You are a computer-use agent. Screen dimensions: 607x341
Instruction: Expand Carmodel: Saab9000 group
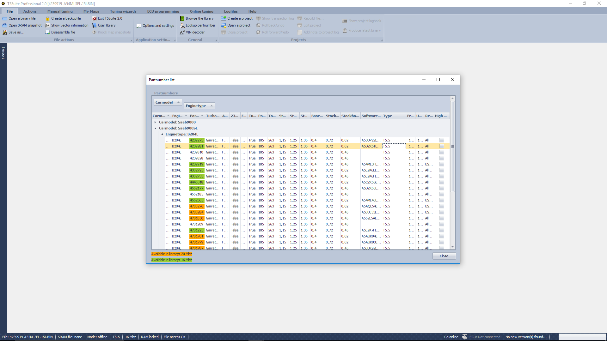pyautogui.click(x=155, y=122)
